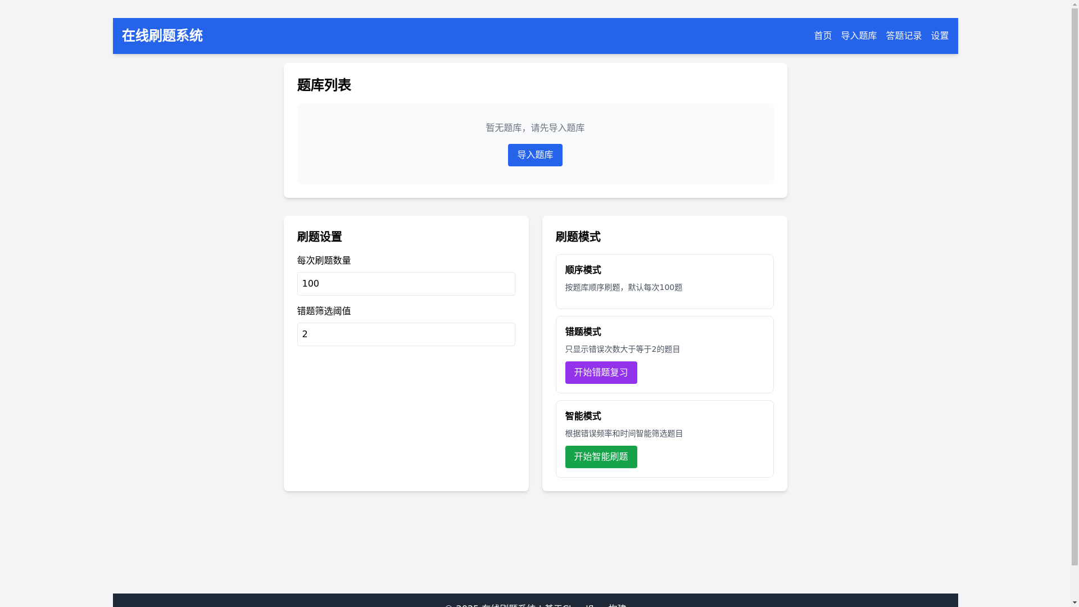
Task: Click the 题库列表 heading
Action: [324, 85]
